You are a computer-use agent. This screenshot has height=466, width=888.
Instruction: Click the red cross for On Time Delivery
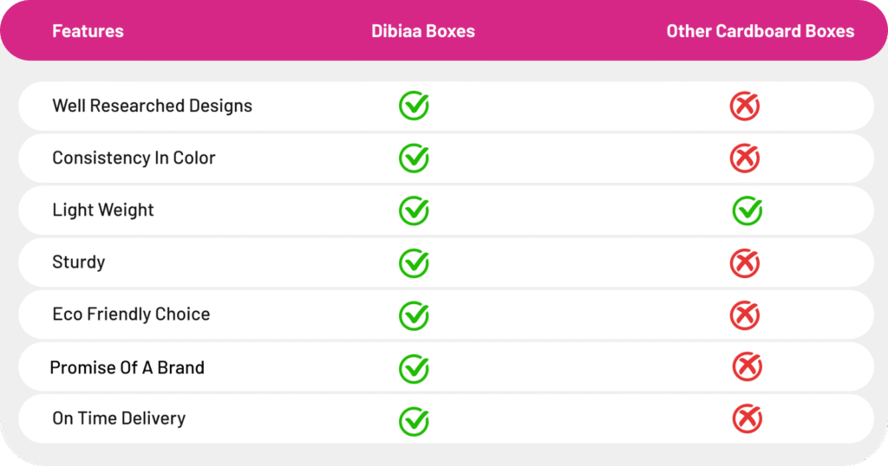[x=747, y=419]
